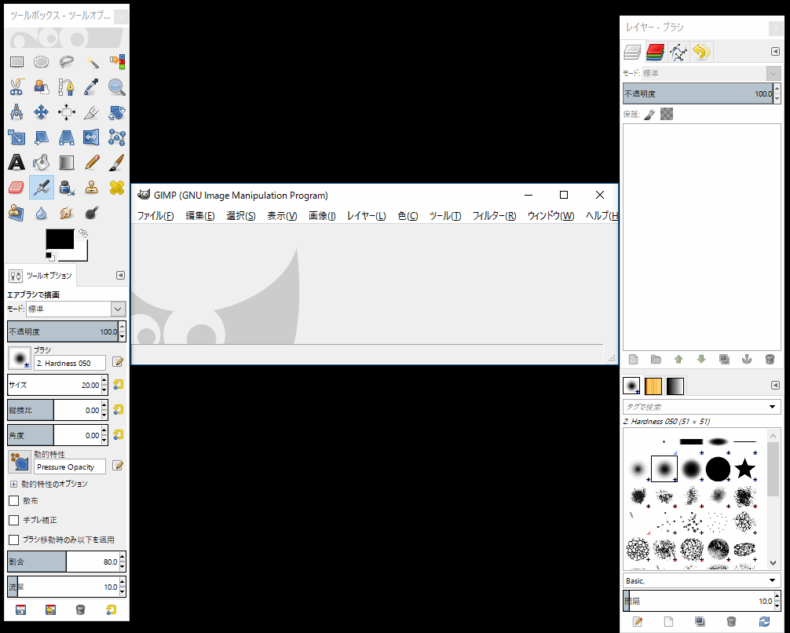Pick the Fuzzy Select magic wand tool

tap(92, 62)
